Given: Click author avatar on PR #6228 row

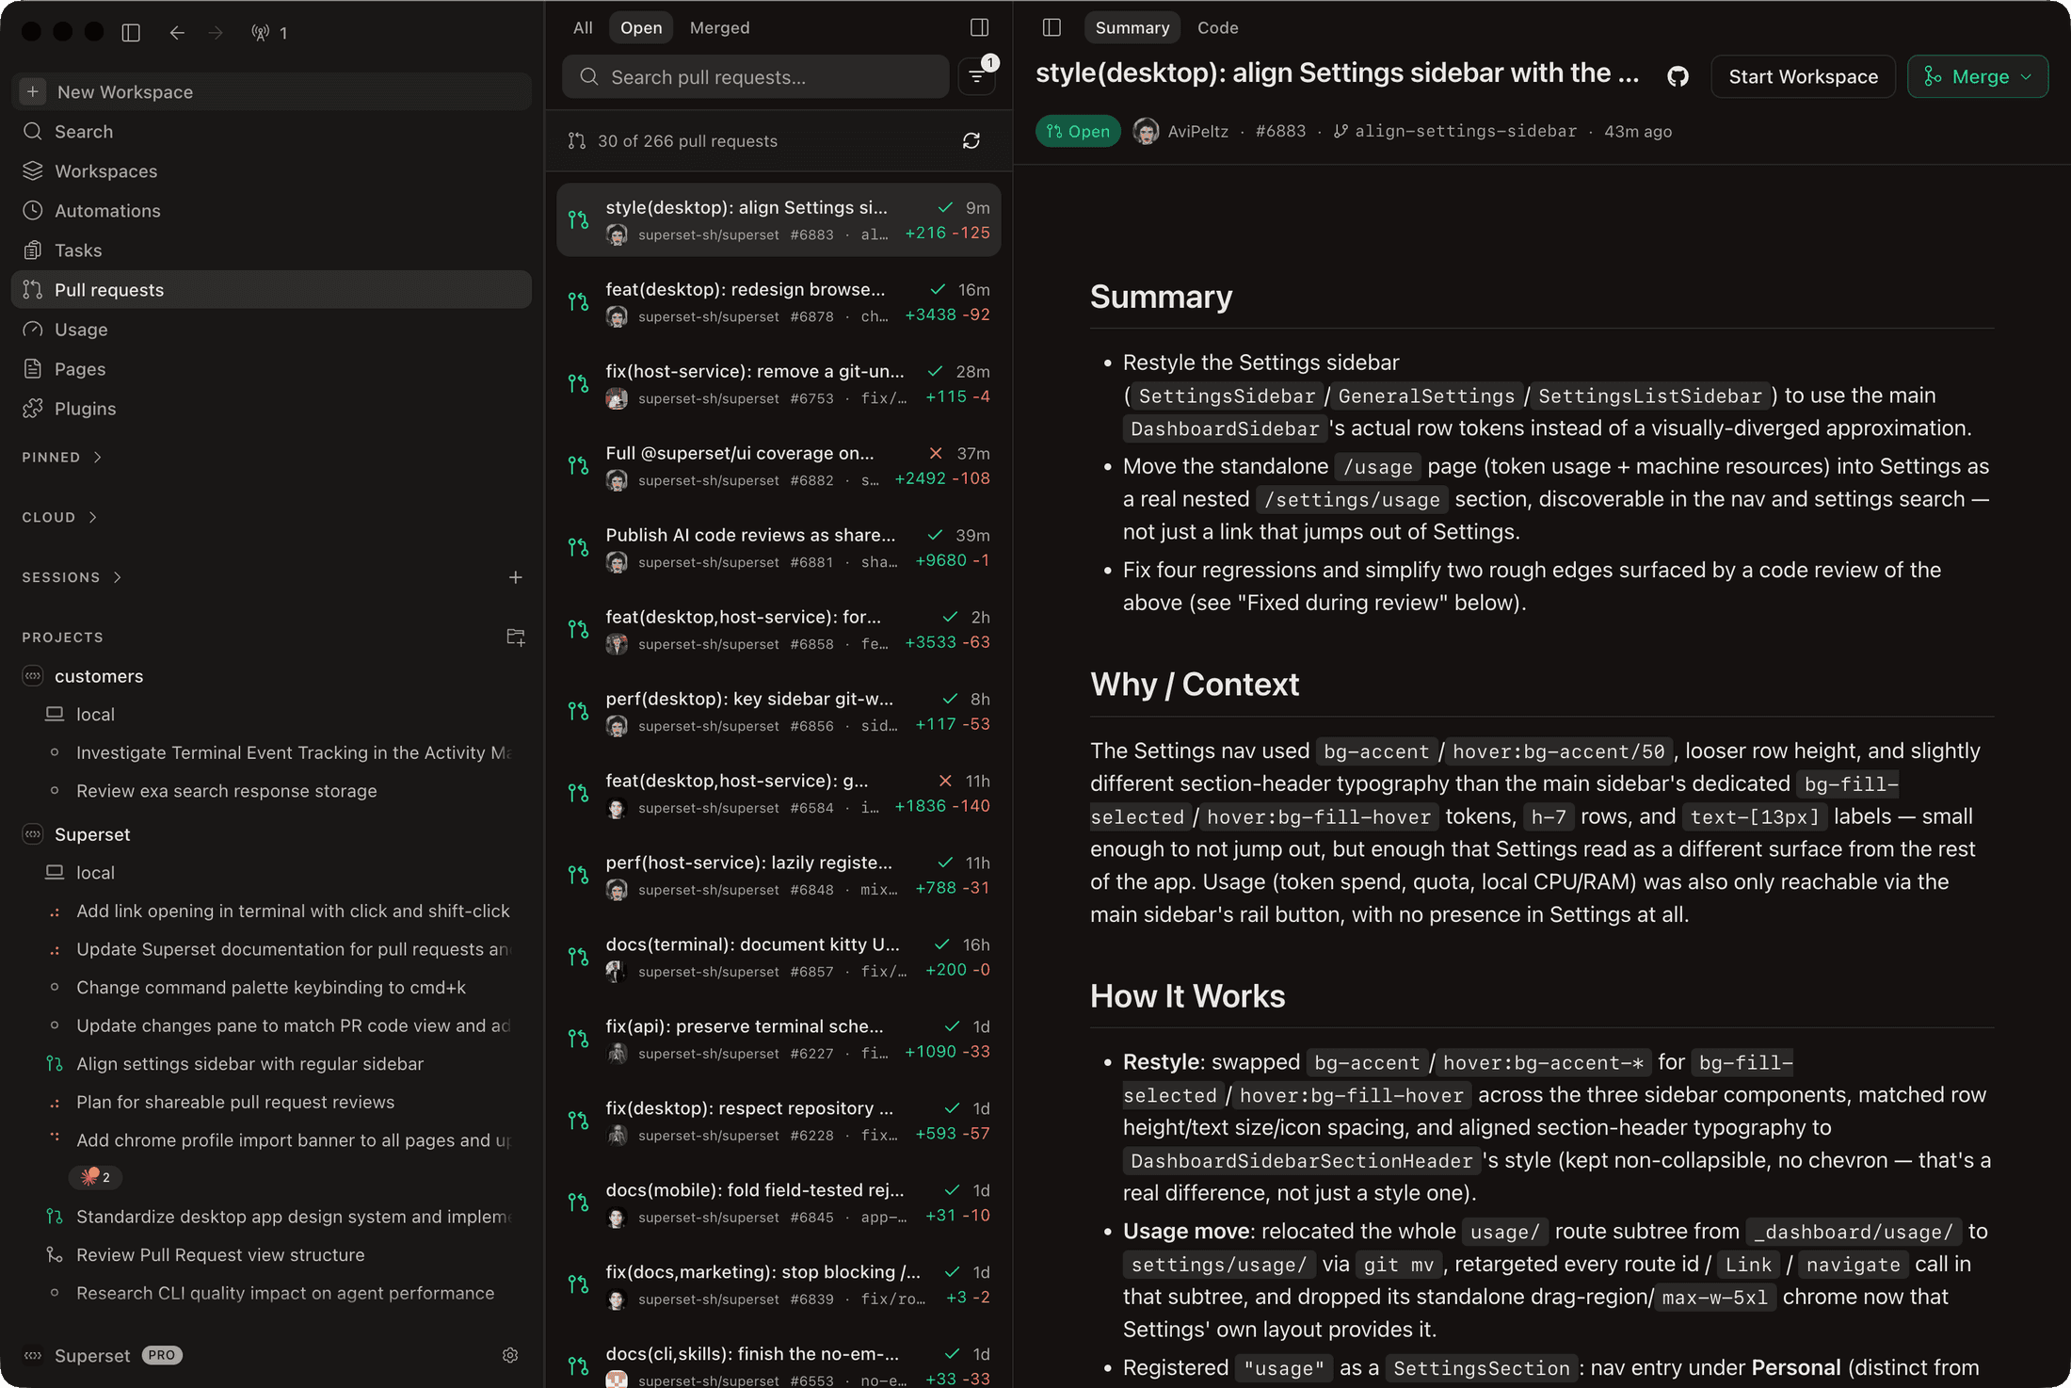Looking at the screenshot, I should pyautogui.click(x=617, y=1136).
